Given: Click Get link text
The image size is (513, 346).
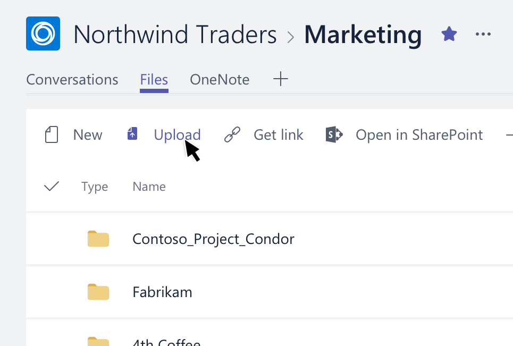Looking at the screenshot, I should tap(279, 135).
